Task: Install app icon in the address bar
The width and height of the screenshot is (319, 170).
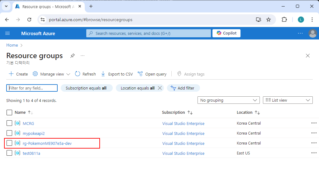Action: coord(258,20)
